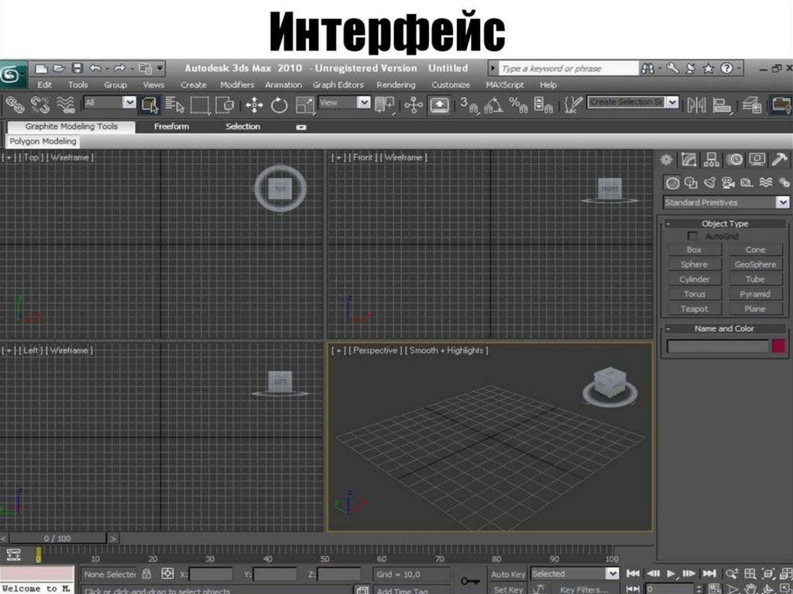Activate the Select and Rotate tool

[279, 105]
